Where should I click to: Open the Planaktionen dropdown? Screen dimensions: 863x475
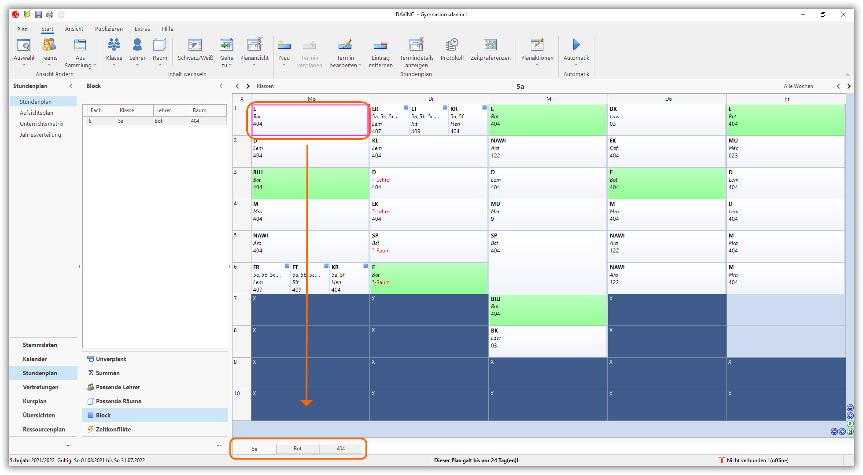tap(537, 65)
